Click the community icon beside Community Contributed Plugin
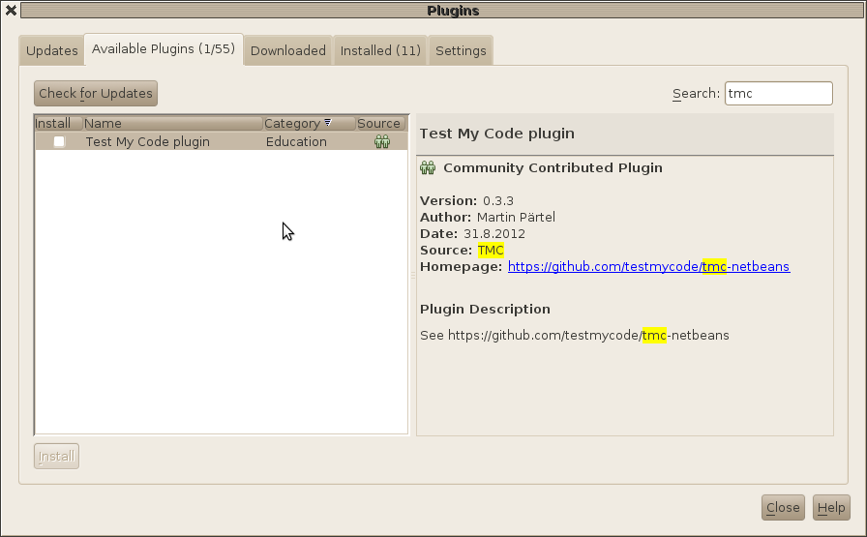The height and width of the screenshot is (537, 867). (428, 167)
